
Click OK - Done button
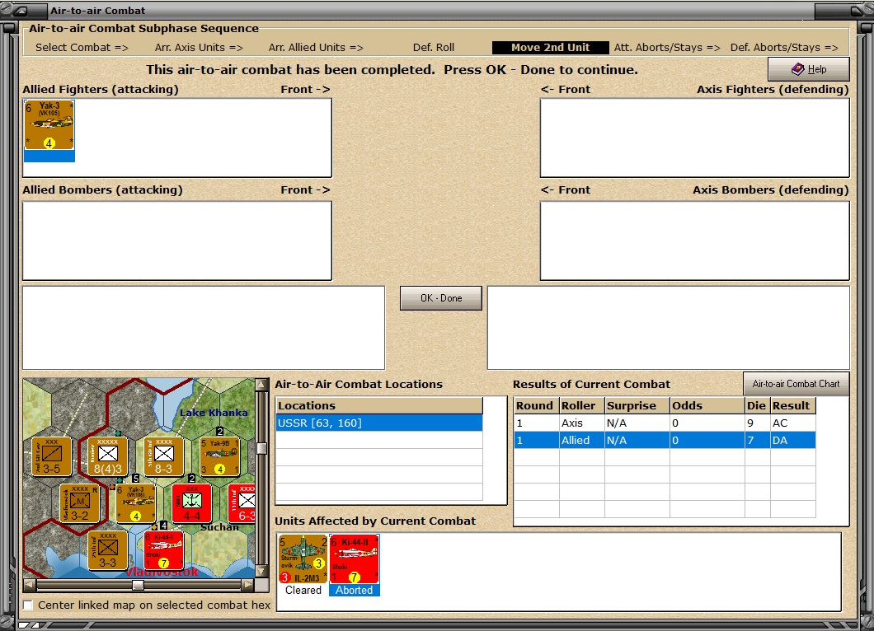(x=441, y=298)
